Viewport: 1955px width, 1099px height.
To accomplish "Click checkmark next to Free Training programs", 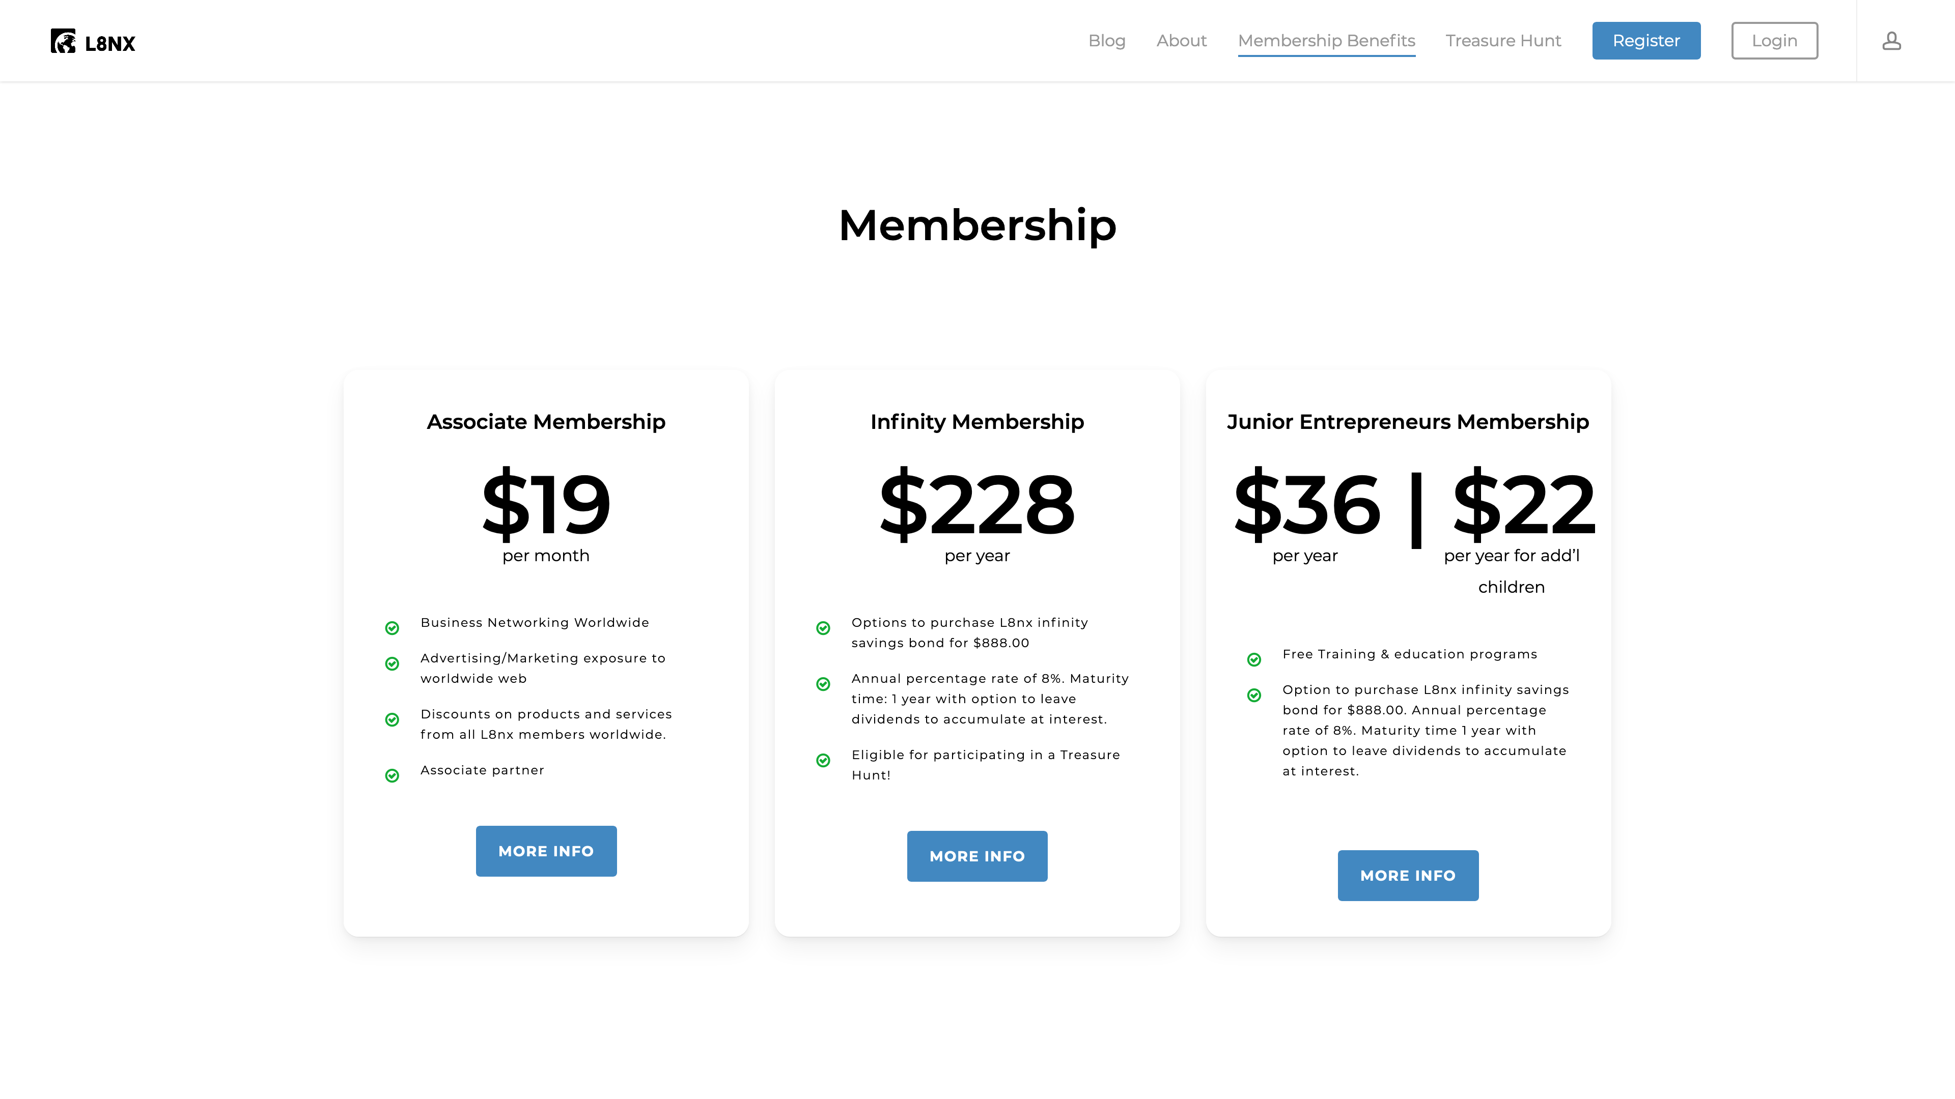I will tap(1254, 660).
